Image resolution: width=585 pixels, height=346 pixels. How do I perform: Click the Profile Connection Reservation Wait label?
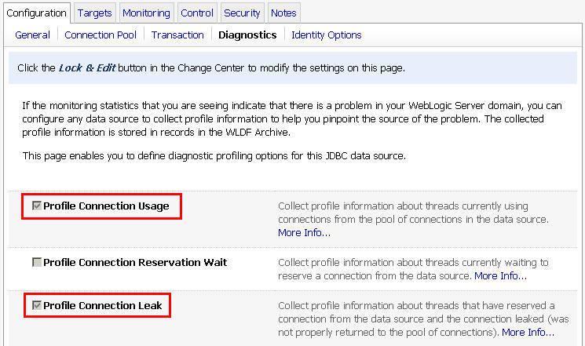[x=135, y=263]
